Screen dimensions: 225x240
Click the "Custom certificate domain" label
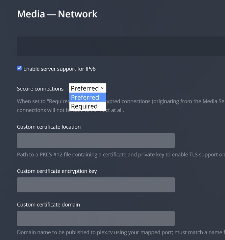coord(48,205)
